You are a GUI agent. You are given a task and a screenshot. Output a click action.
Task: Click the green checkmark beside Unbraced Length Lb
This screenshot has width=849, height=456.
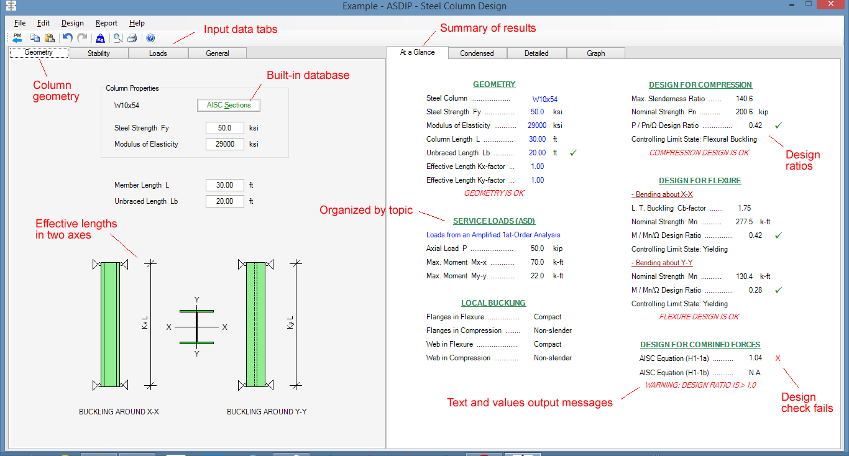(573, 152)
